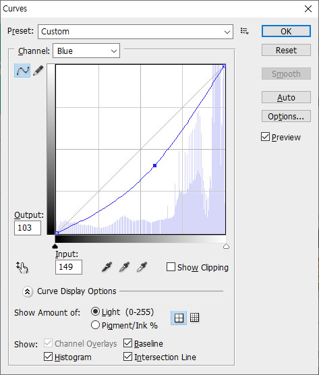Viewport: 319px width, 375px height.
Task: Select the white point input slider
Action: point(226,246)
